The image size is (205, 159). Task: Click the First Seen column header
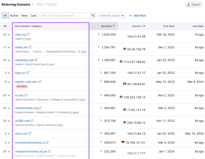pyautogui.click(x=169, y=26)
